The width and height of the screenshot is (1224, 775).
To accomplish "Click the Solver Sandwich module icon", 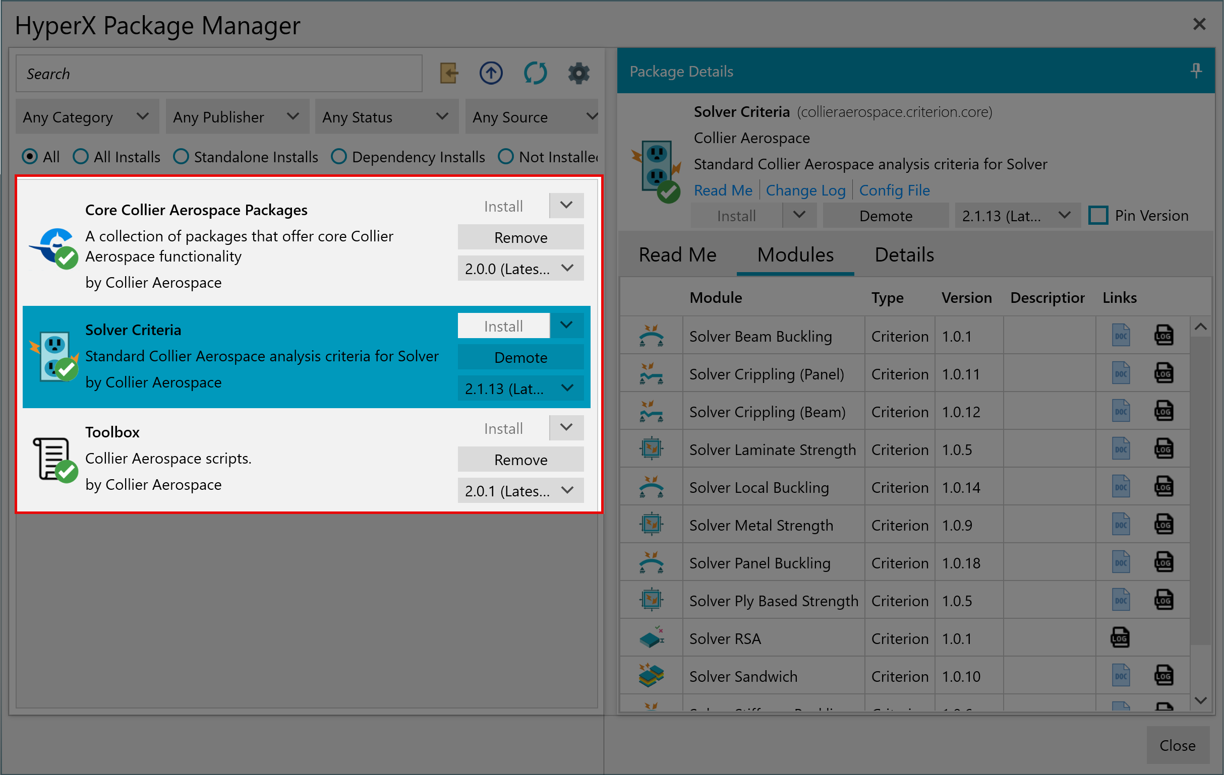I will pyautogui.click(x=651, y=675).
